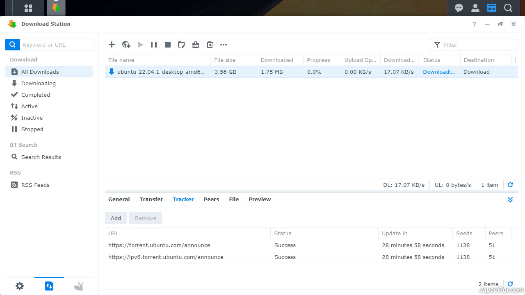525x295 pixels.
Task: Click the Add tracker button
Action: coord(116,218)
